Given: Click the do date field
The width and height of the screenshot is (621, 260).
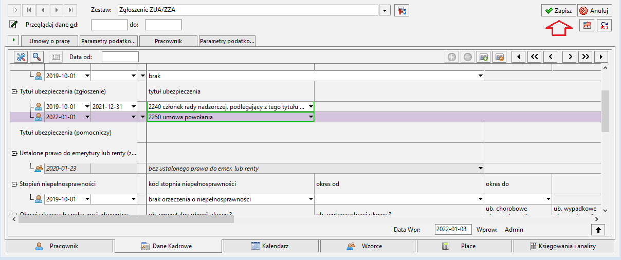Looking at the screenshot, I should coord(163,25).
